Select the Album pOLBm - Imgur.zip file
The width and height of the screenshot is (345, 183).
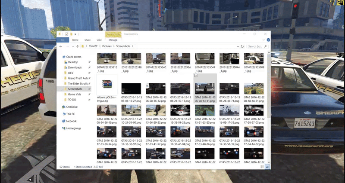[x=107, y=88]
